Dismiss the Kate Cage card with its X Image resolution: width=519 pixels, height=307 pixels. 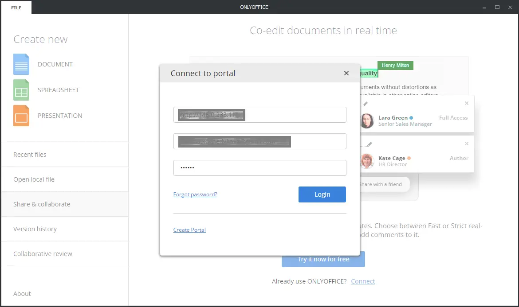tap(466, 144)
